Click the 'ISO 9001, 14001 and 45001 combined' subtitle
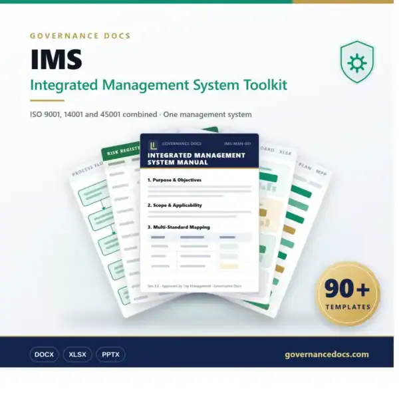 point(94,114)
